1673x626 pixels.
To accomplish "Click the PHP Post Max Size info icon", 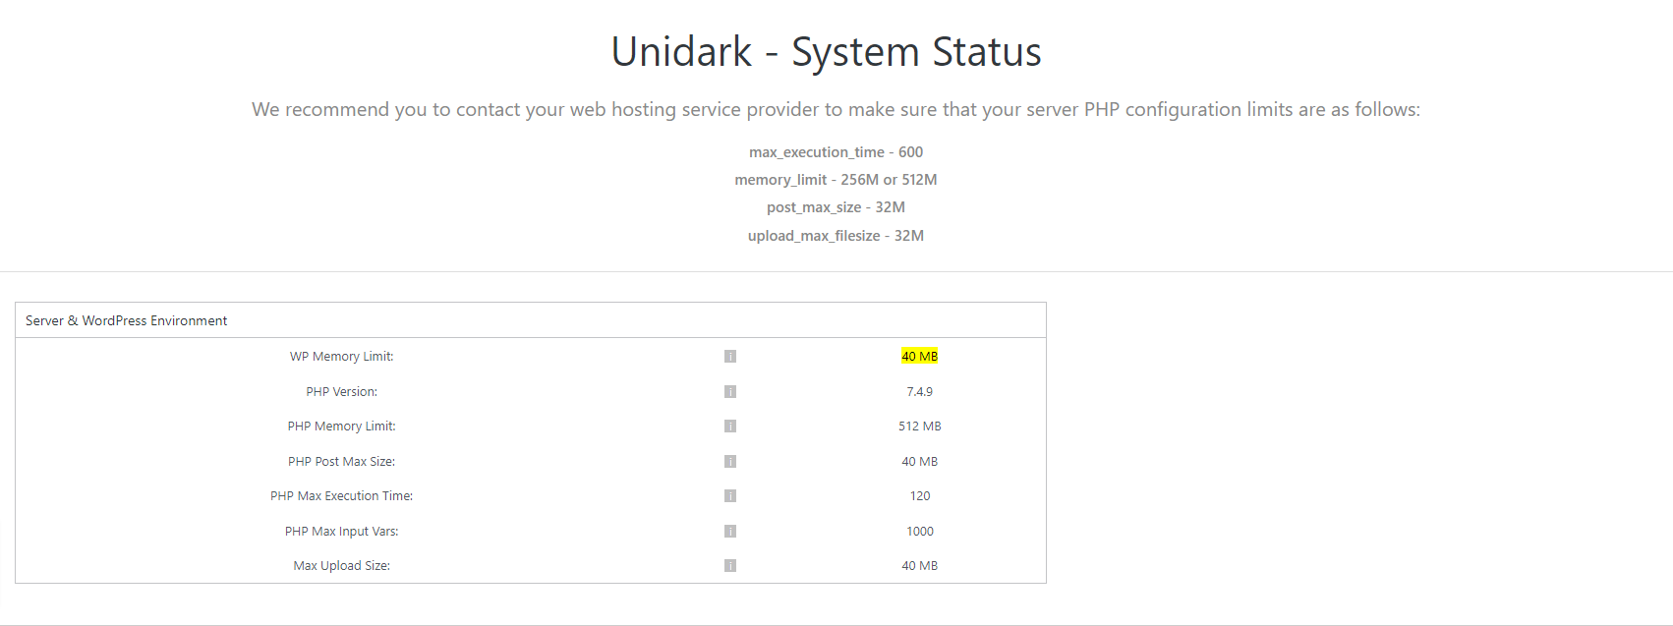I will point(730,462).
